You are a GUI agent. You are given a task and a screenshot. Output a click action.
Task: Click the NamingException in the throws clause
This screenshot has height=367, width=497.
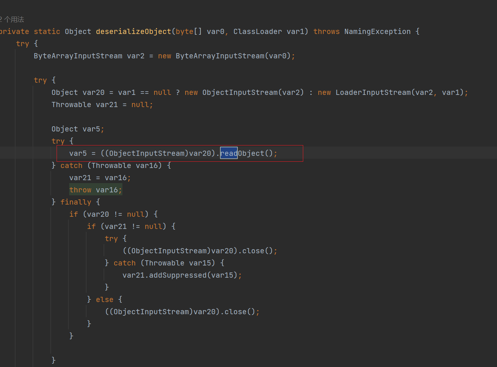[378, 32]
